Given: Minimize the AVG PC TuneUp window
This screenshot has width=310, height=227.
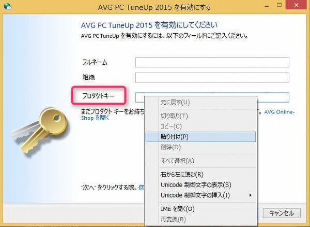Looking at the screenshot, I should [267, 6].
